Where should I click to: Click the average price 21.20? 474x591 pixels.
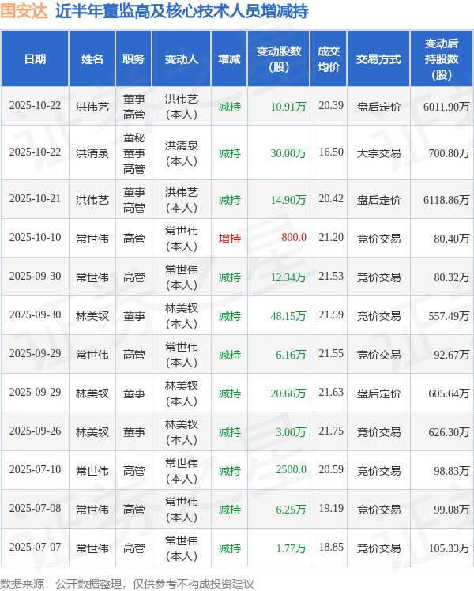[331, 238]
